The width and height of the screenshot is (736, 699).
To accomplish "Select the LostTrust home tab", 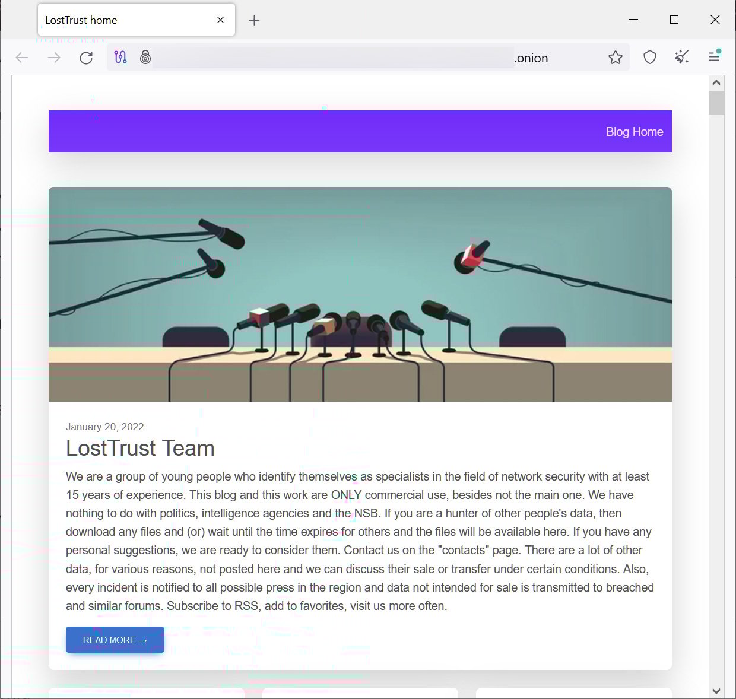I will 137,20.
